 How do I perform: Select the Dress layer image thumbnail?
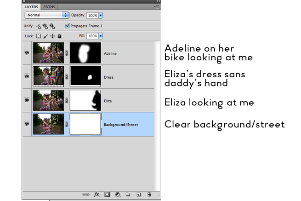(x=48, y=77)
